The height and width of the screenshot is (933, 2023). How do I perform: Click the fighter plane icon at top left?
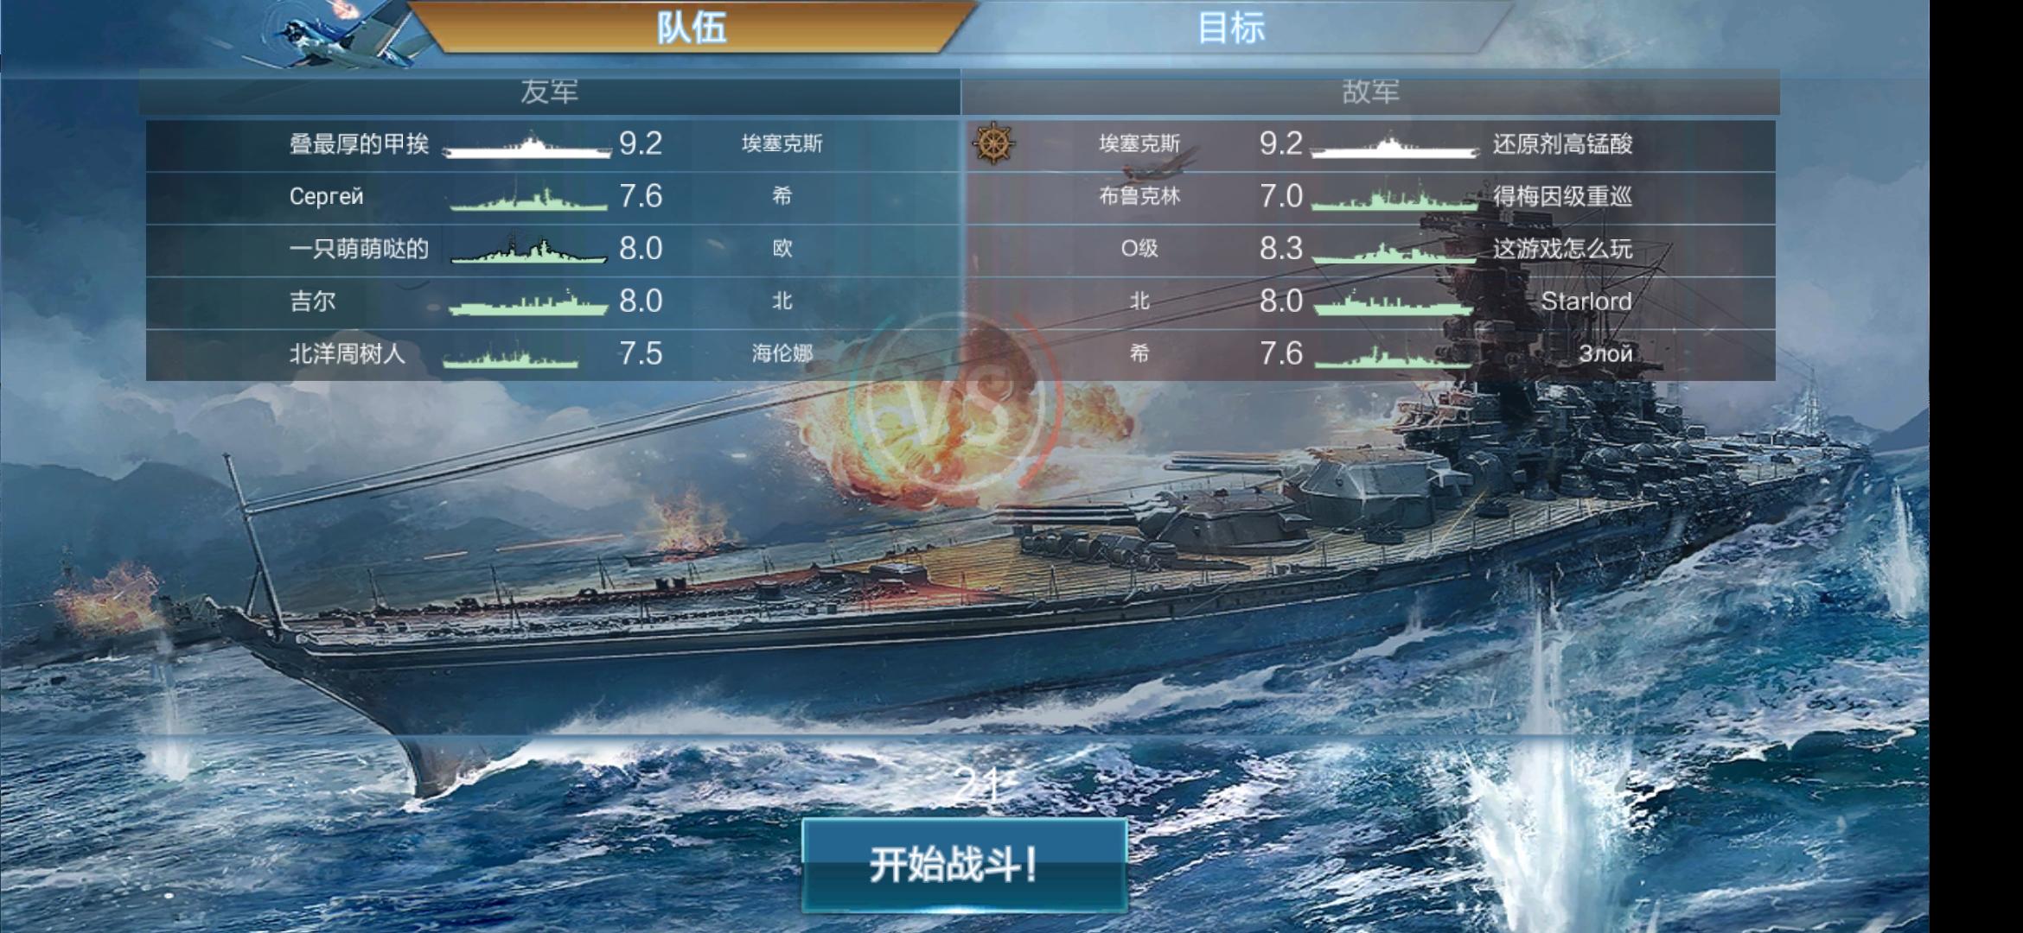pyautogui.click(x=341, y=35)
